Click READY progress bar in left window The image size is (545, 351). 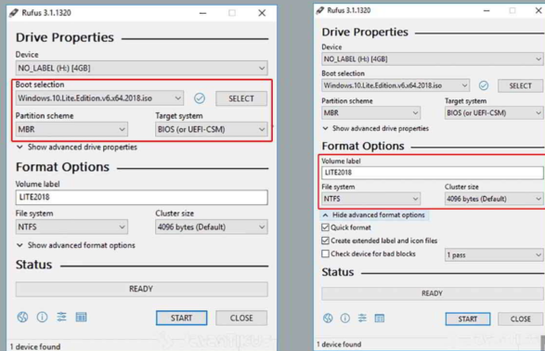pos(141,289)
